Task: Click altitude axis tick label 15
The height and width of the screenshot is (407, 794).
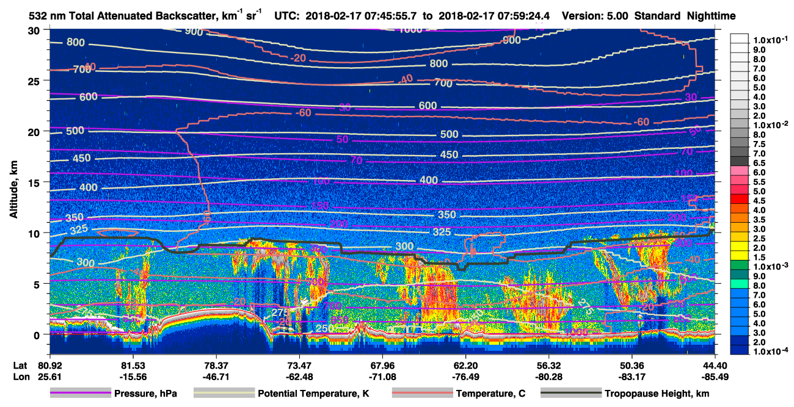Action: pos(35,182)
